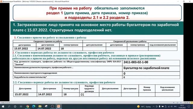Screen dimensions: 193x109
Task: Click 14.07.2022 cell in section 2.2 table
Action: point(49,94)
